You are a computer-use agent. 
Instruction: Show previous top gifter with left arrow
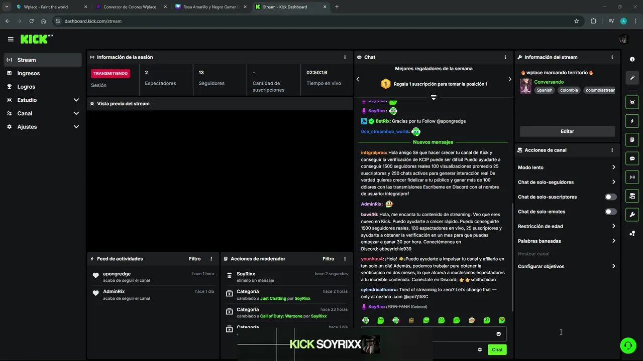(358, 79)
